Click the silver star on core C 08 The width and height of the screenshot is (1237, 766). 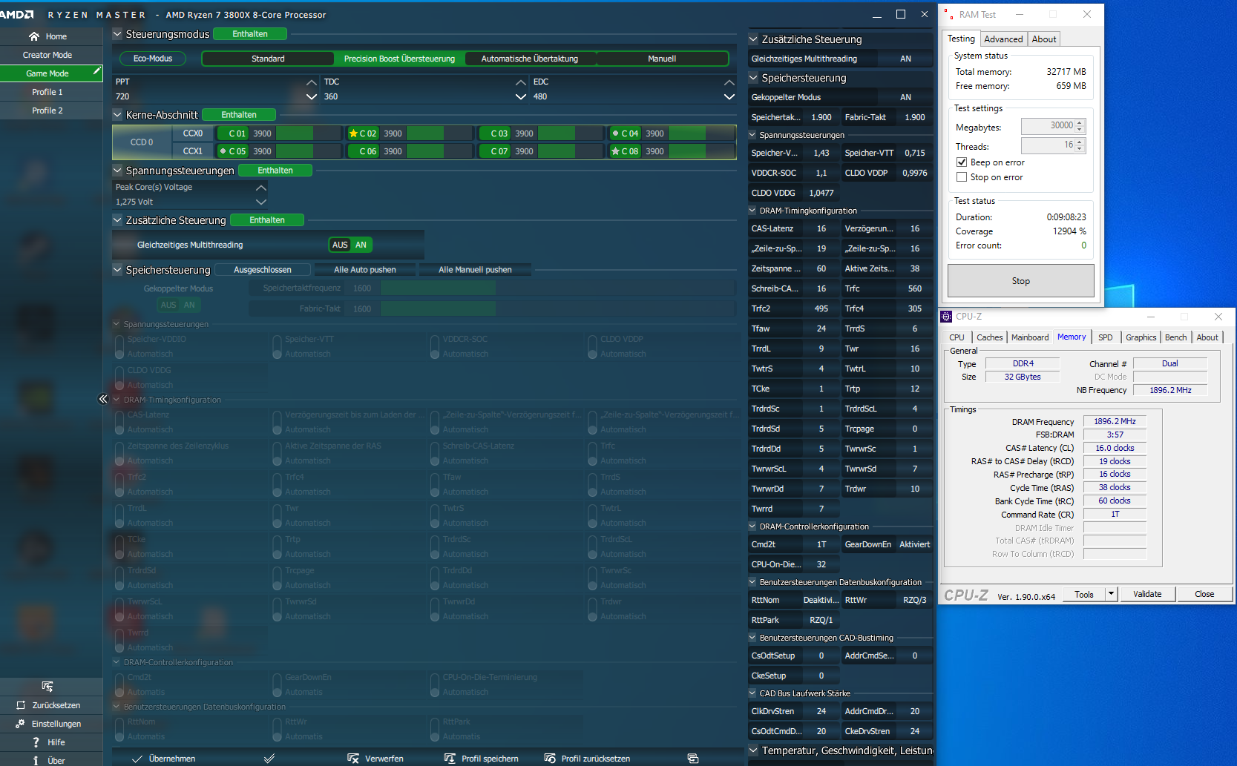pyautogui.click(x=615, y=151)
